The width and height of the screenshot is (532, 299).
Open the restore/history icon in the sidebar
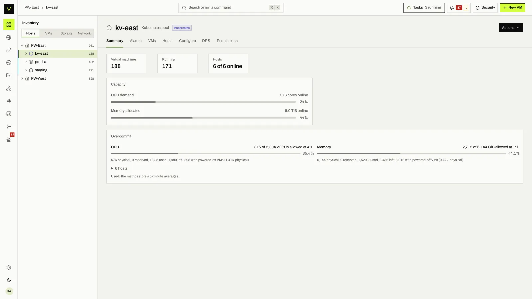pyautogui.click(x=9, y=114)
